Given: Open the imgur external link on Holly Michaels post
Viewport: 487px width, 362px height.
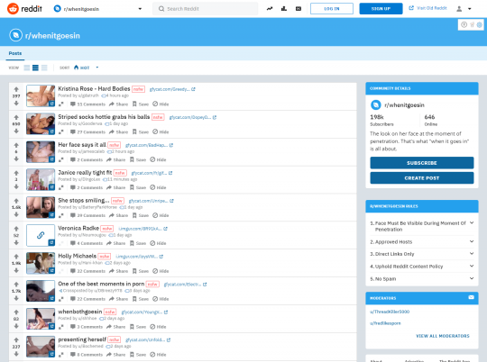Looking at the screenshot, I should (139, 257).
